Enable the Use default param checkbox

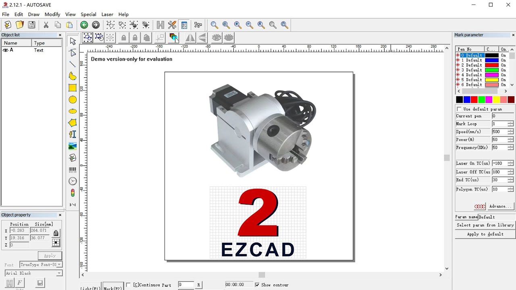(x=459, y=109)
